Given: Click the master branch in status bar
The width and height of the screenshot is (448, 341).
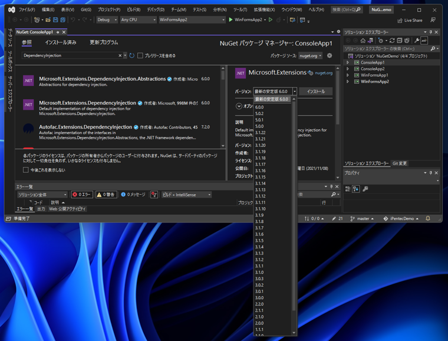Looking at the screenshot, I should 362,218.
